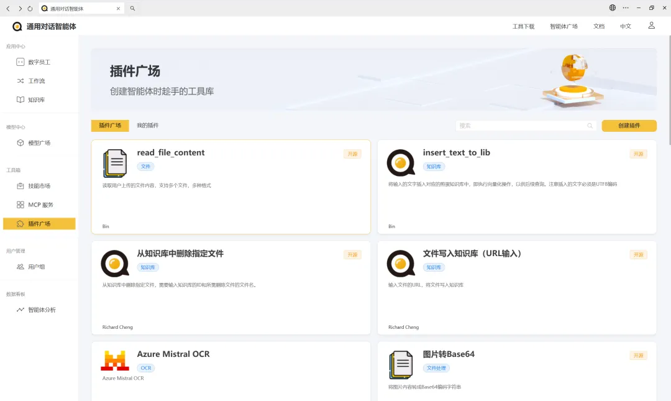Open the 图片转Base64 plugin title

pos(449,354)
